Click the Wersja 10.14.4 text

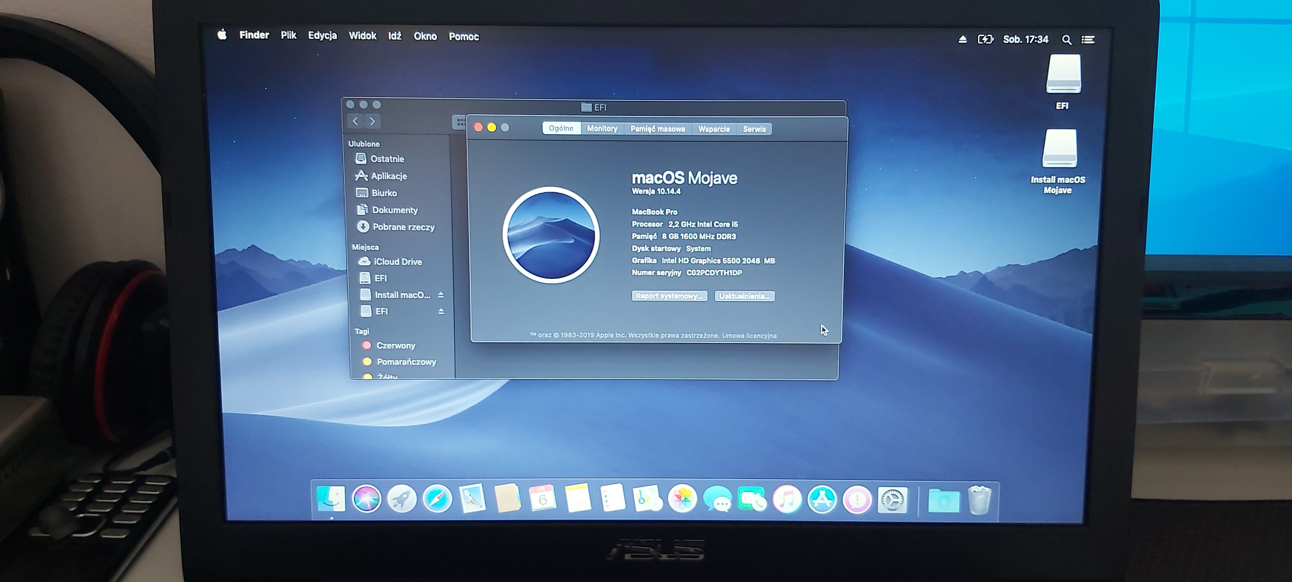[x=656, y=191]
